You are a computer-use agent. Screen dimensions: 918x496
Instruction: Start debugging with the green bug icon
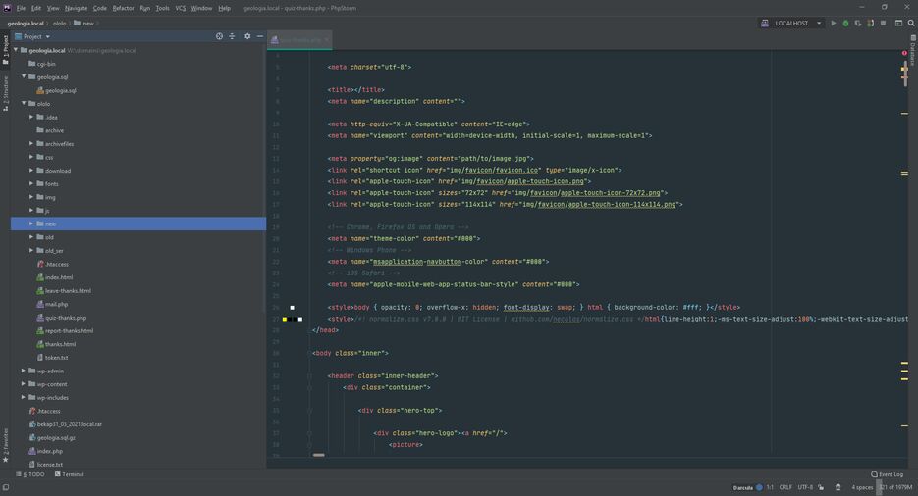(845, 24)
